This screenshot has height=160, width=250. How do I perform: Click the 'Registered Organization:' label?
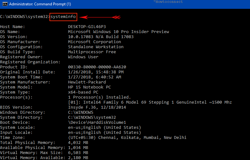(x=30, y=62)
